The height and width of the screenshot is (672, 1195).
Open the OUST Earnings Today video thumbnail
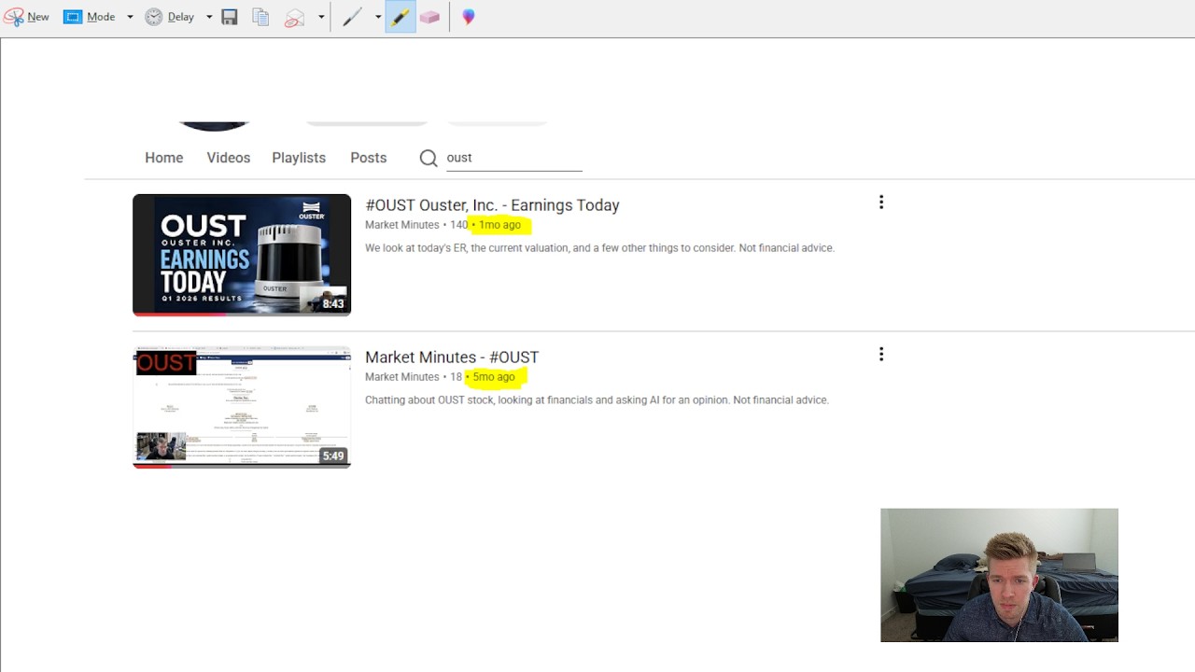242,255
